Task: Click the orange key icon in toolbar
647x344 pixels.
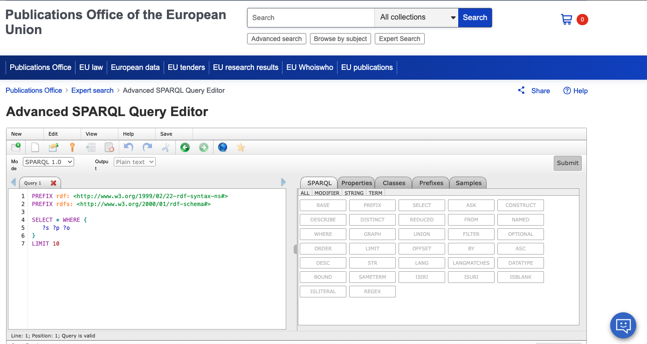Action: tap(72, 147)
